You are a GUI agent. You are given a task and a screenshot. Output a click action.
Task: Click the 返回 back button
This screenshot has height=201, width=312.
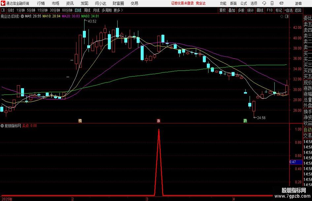(x=298, y=10)
